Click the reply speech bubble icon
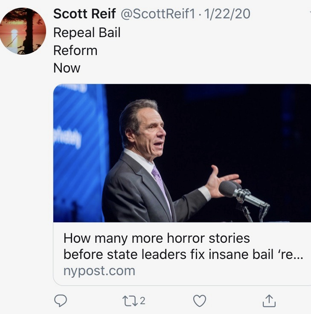The width and height of the screenshot is (311, 314). (61, 301)
